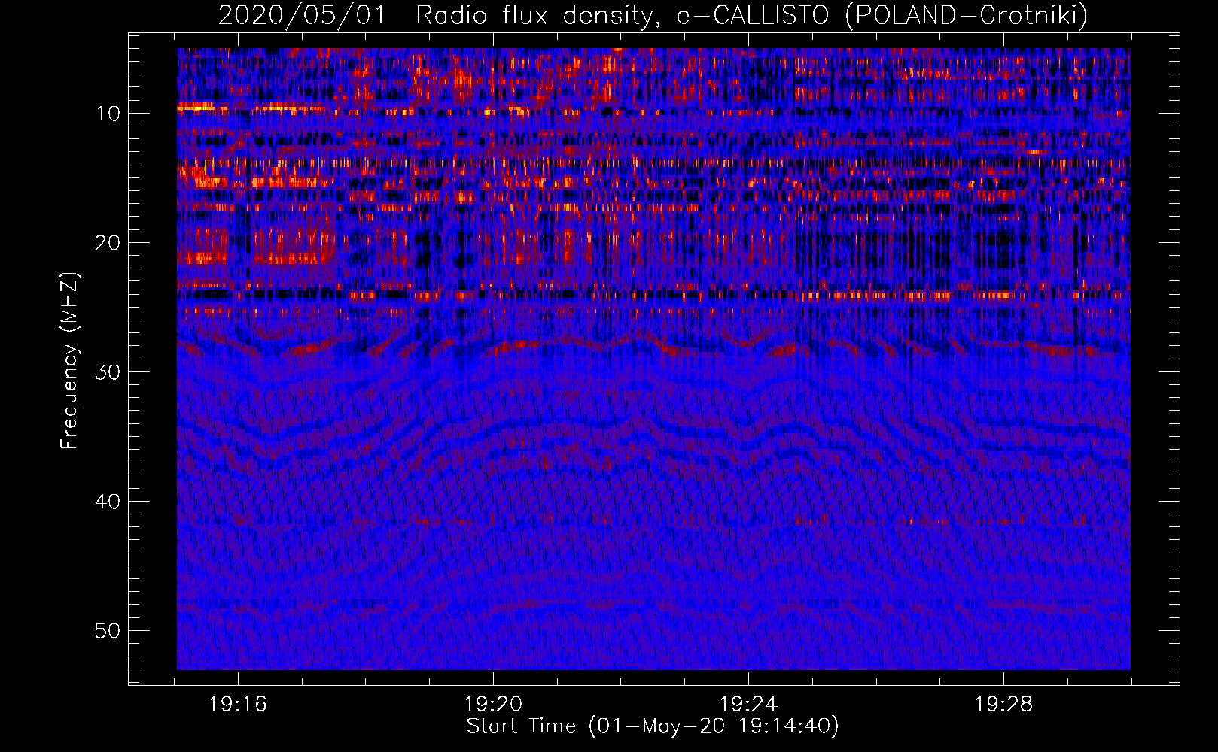Click the 'Start Time (01-May-20 19:14:40)' label
This screenshot has width=1218, height=752.
coord(653,726)
